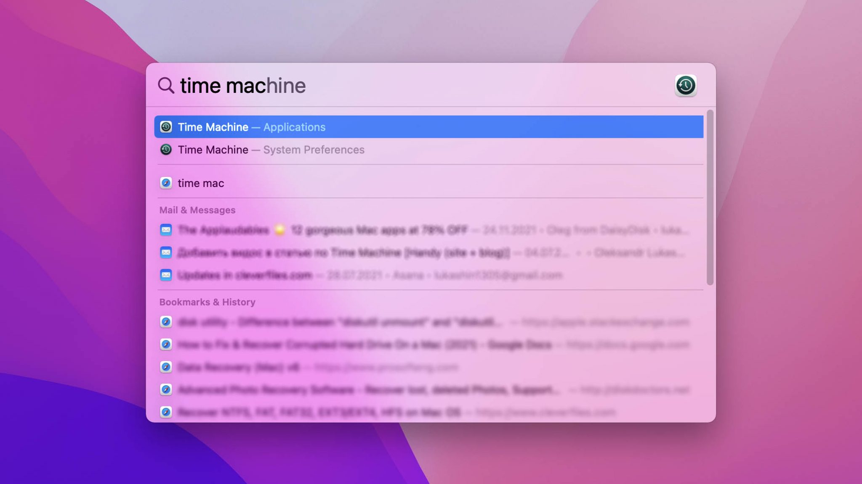This screenshot has width=862, height=484.
Task: Click Time Machine System Preferences row icon
Action: point(166,150)
